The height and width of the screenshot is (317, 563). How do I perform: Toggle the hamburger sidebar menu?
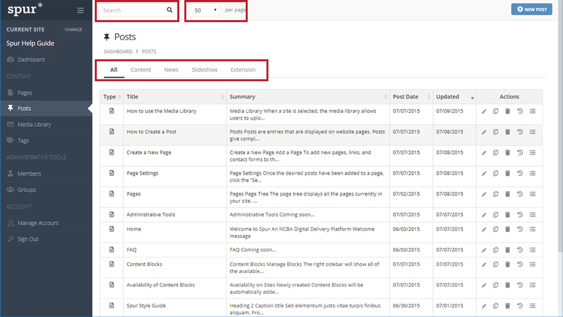pos(80,11)
